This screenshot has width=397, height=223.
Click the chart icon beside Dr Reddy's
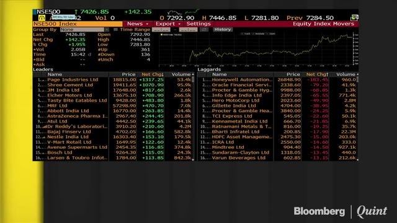[x=45, y=126]
